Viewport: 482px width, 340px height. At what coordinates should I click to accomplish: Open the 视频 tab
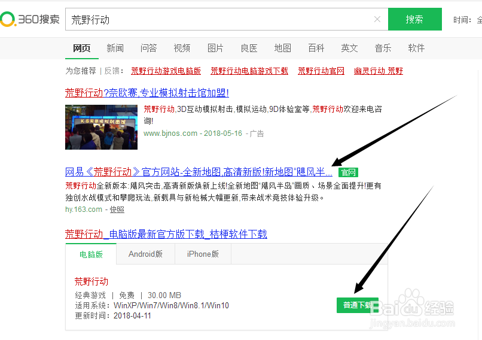click(182, 48)
